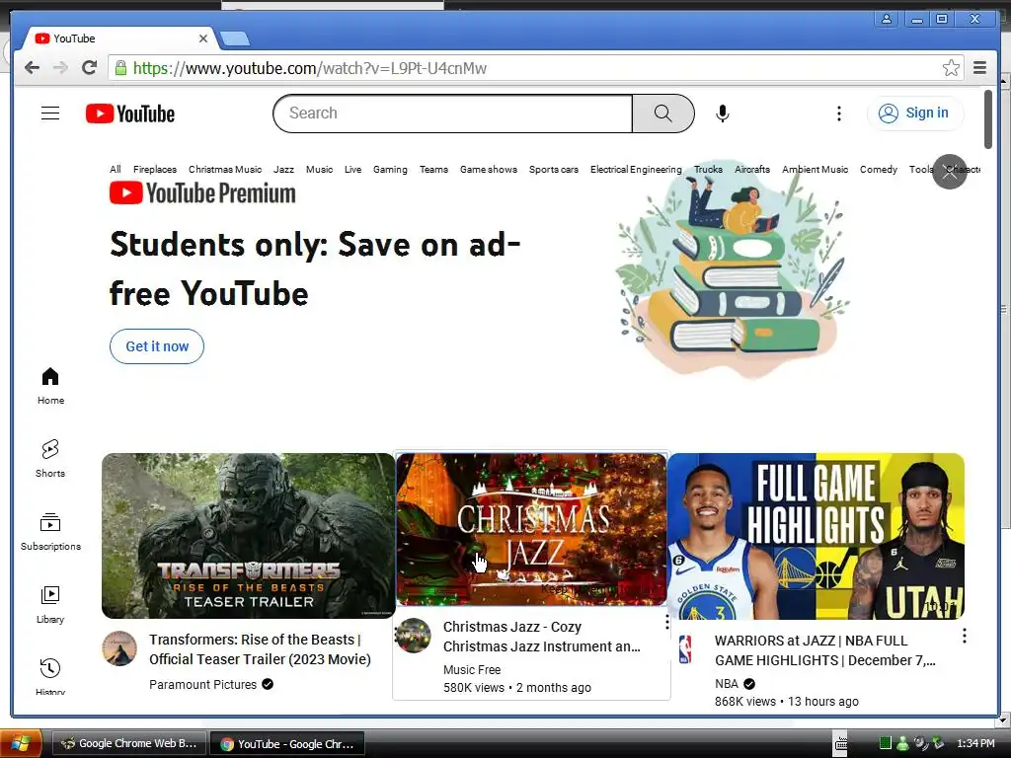
Task: Click the 1:34 PM system clock
Action: (x=975, y=744)
